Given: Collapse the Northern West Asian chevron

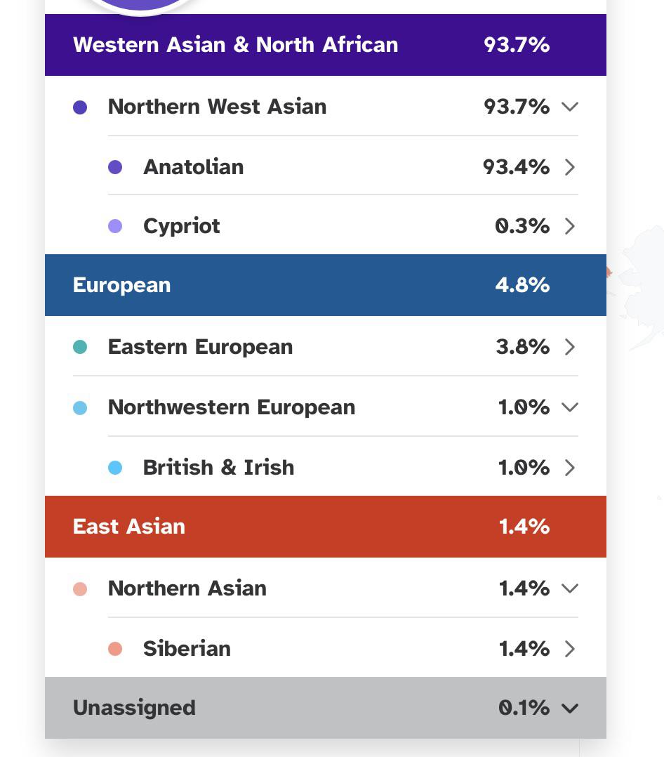Looking at the screenshot, I should [x=570, y=107].
